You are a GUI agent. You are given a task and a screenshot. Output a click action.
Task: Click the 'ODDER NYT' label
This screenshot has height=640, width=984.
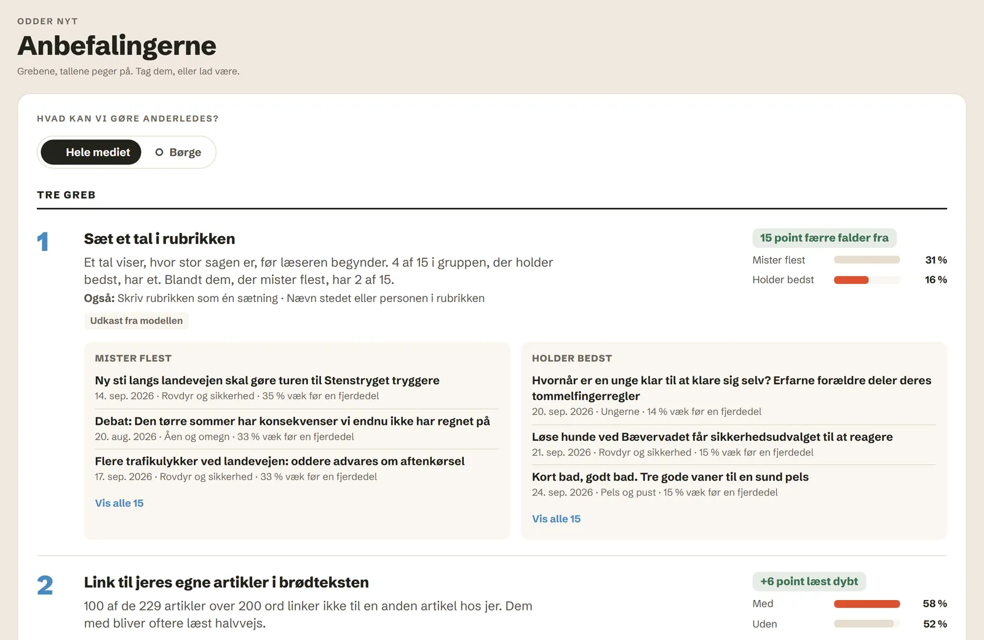pyautogui.click(x=47, y=21)
